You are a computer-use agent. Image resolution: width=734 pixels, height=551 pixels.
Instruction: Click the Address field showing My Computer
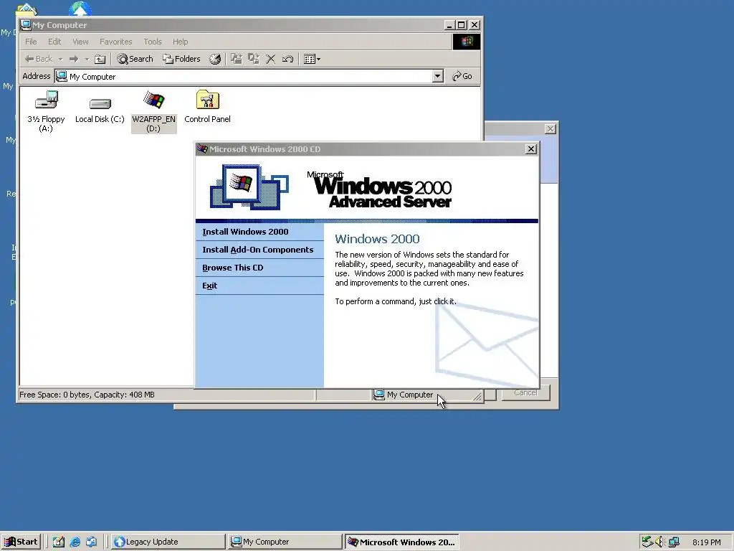pyautogui.click(x=244, y=76)
